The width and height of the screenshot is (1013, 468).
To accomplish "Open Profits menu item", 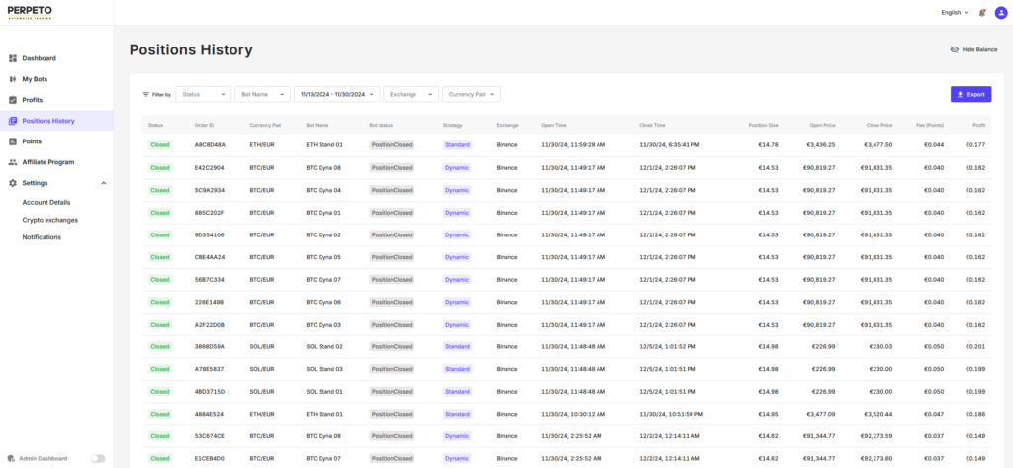I will point(56,100).
